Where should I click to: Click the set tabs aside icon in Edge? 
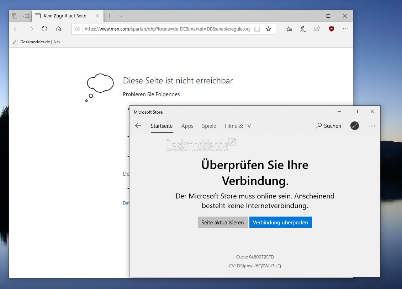point(26,16)
